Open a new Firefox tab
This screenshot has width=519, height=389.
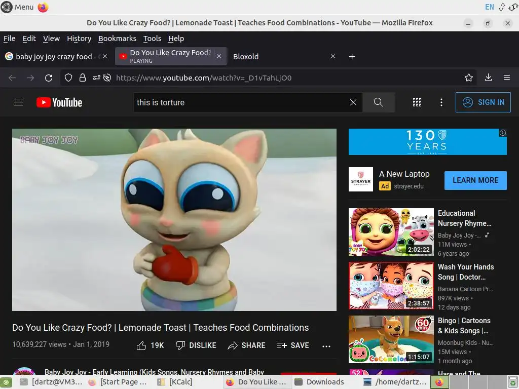352,57
